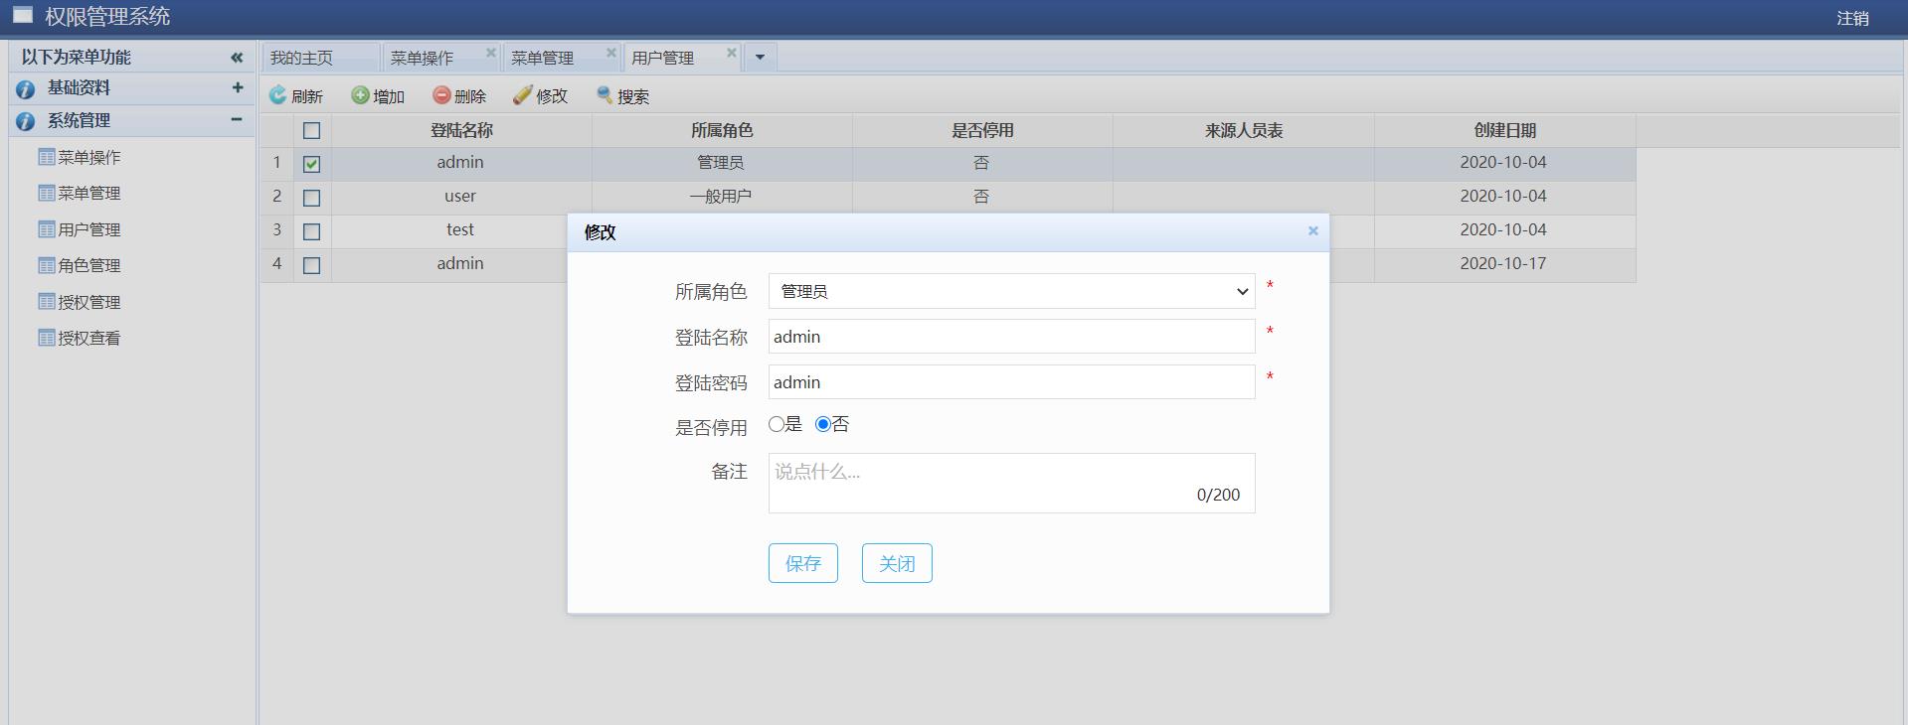Screen dimensions: 1908x725
Task: Uncheck the checkbox for row 1 admin
Action: click(312, 164)
